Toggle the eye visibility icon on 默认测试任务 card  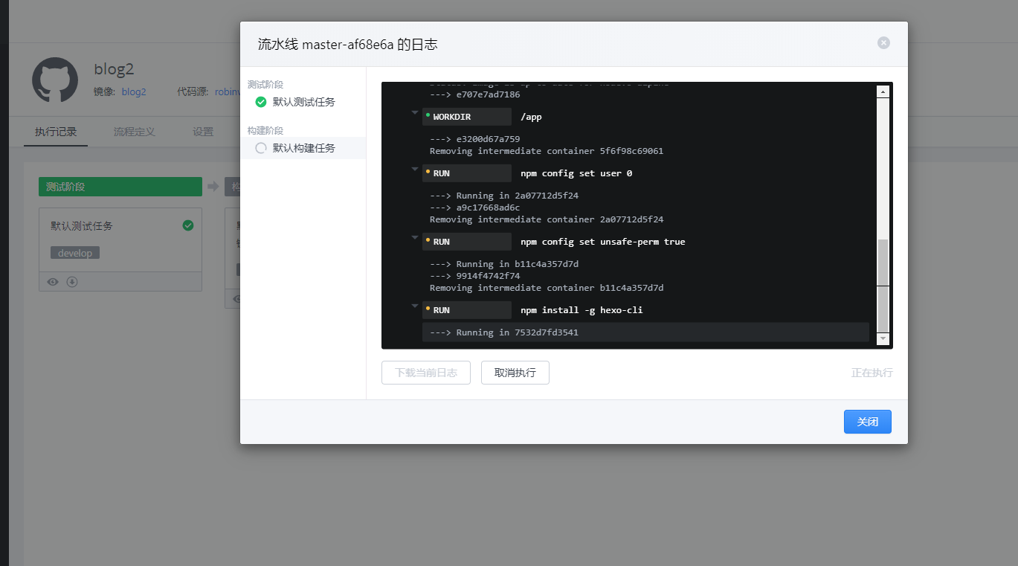[52, 281]
